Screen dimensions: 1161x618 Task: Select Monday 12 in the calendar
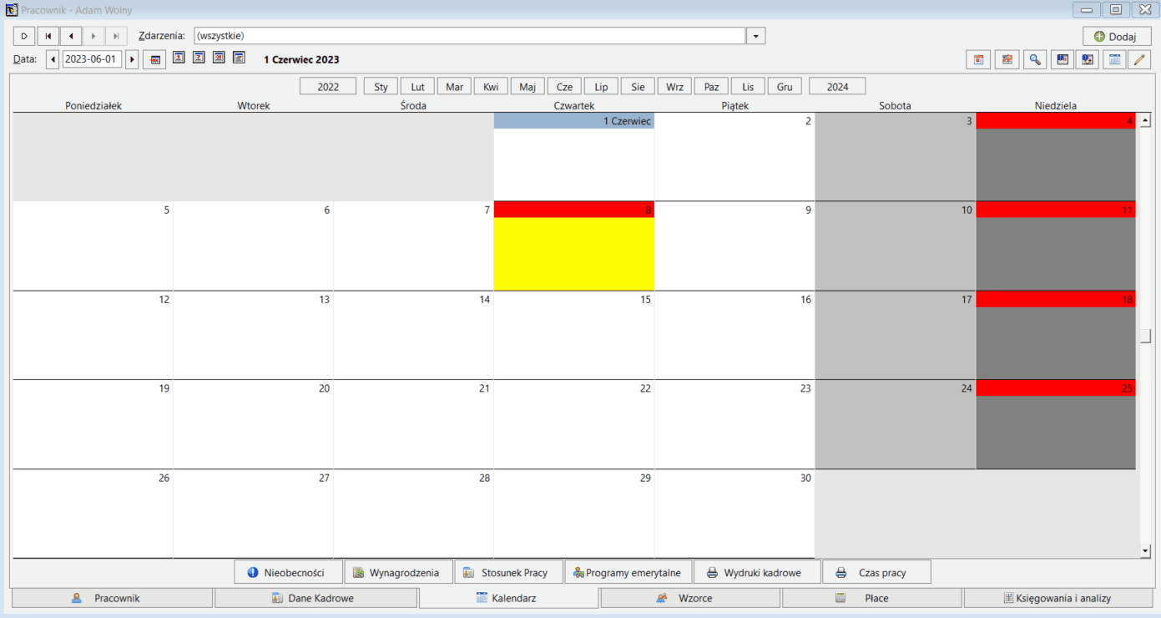click(93, 335)
